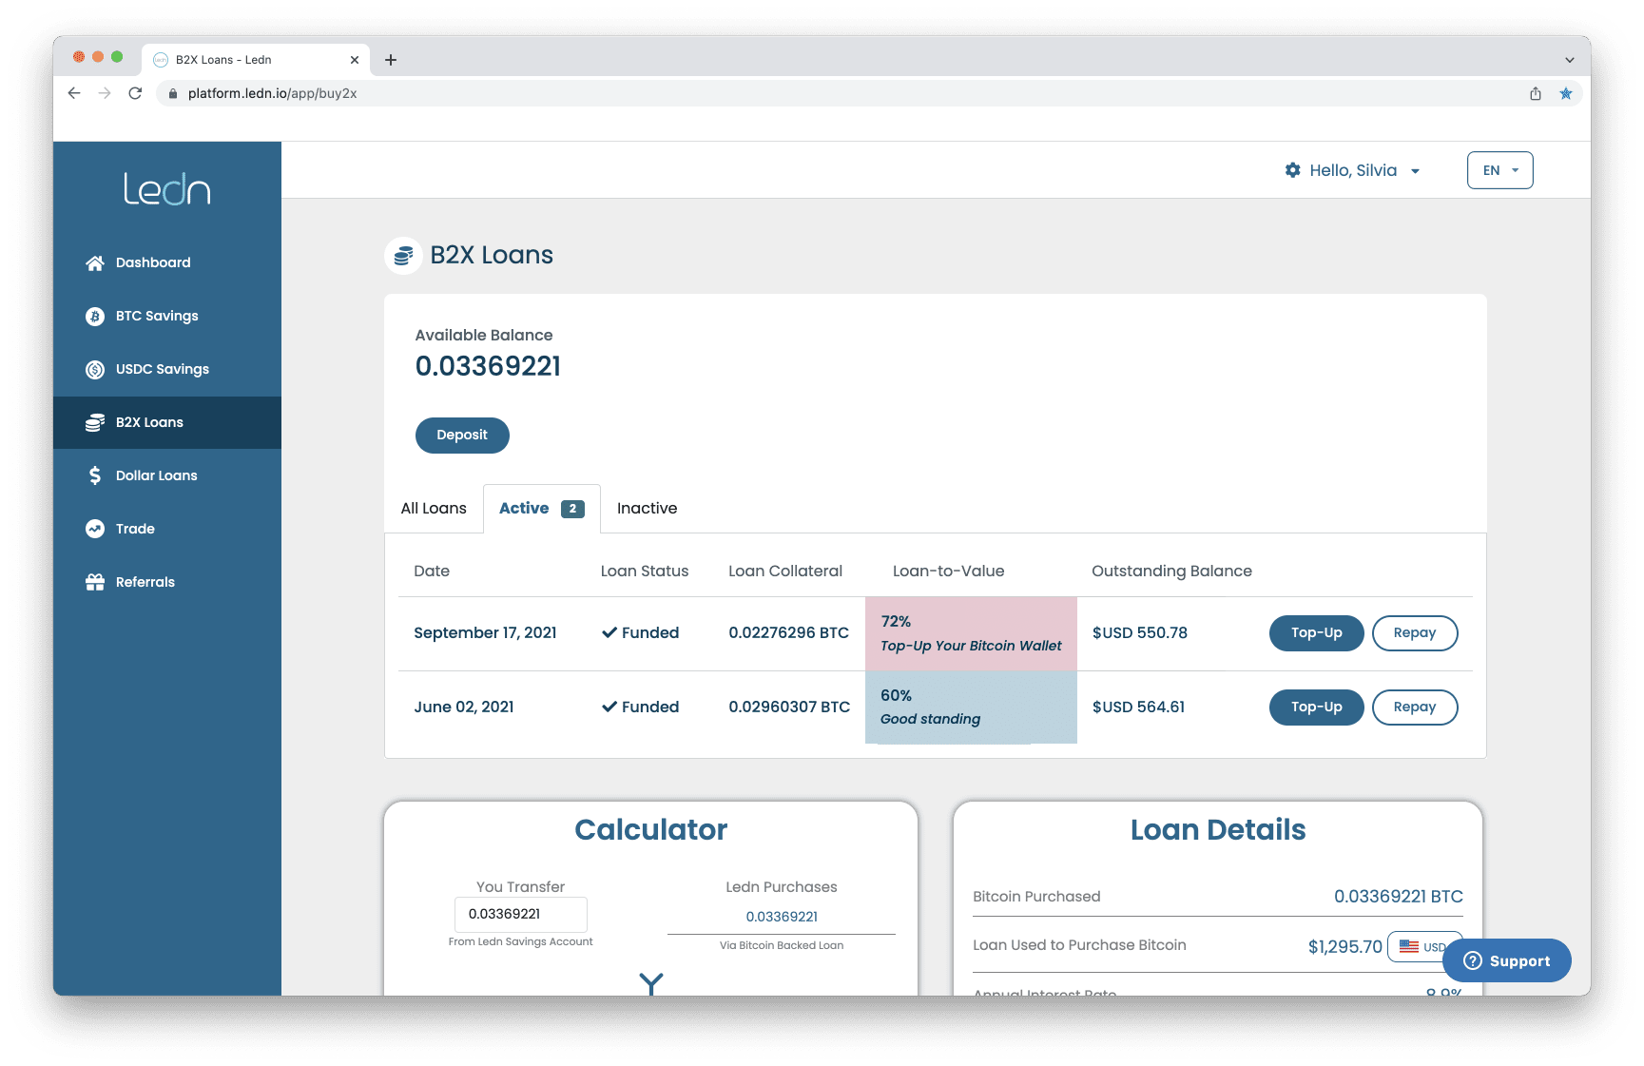The image size is (1644, 1066).
Task: Click $USD 564.61 outstanding balance
Action: pos(1138,707)
